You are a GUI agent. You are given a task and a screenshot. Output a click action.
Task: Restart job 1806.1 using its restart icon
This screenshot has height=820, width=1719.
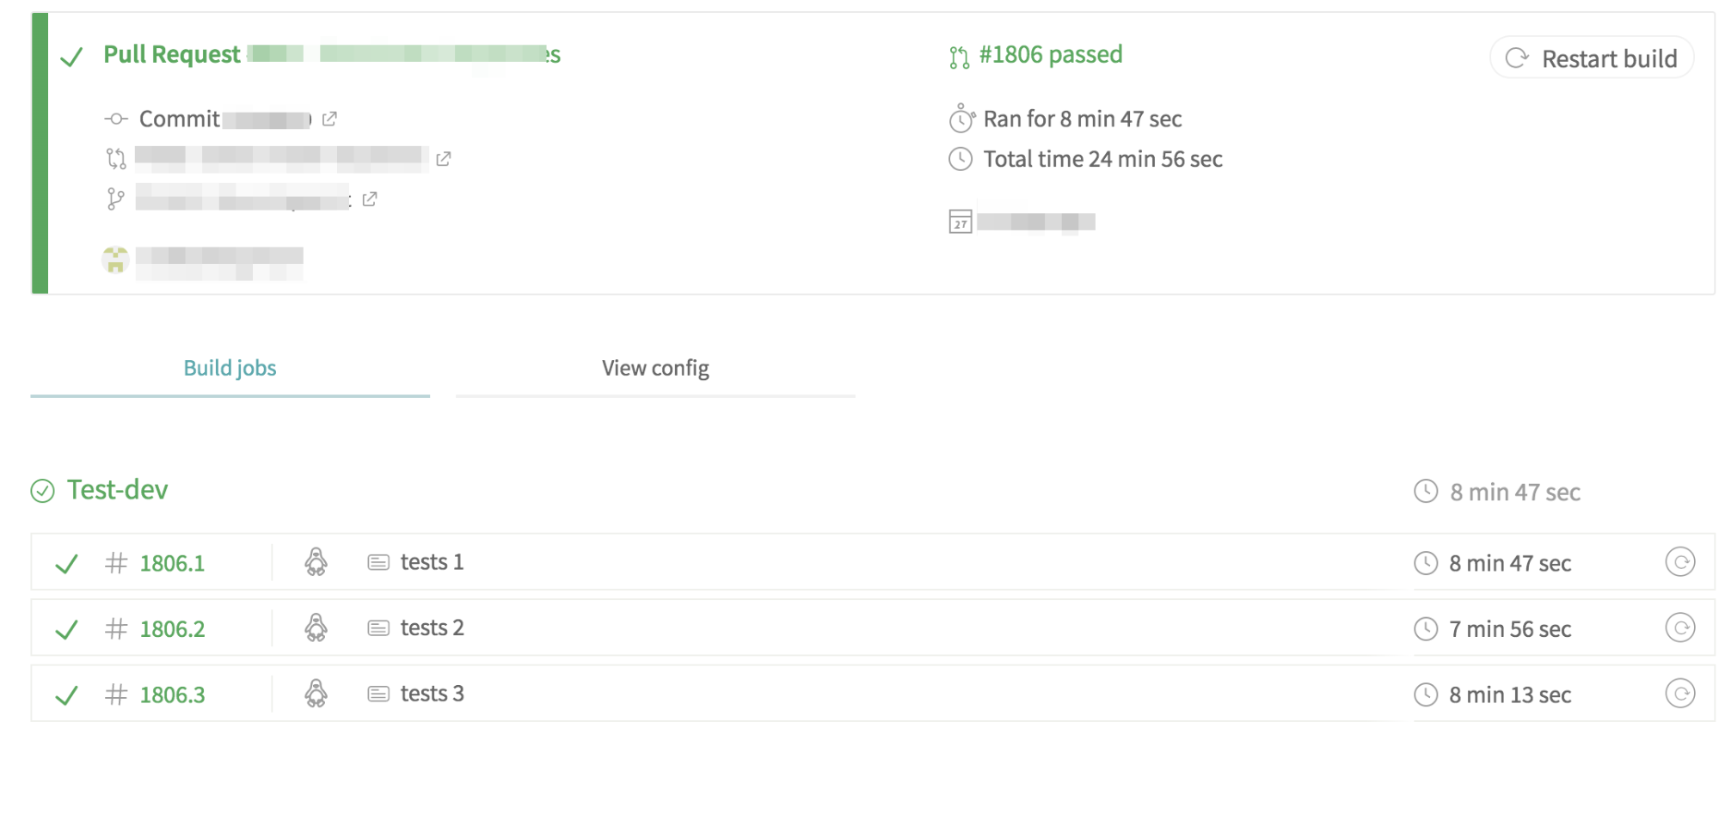click(x=1679, y=562)
